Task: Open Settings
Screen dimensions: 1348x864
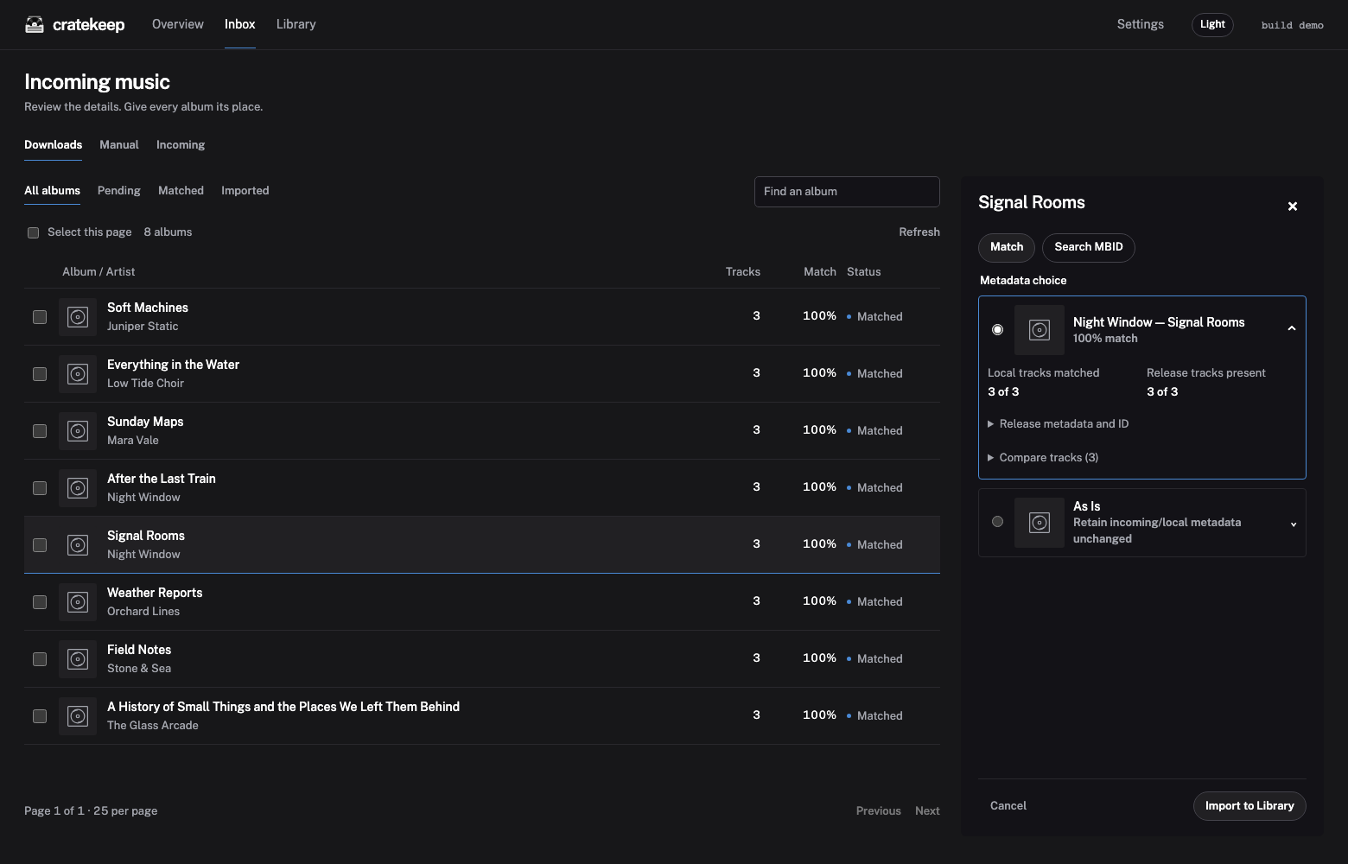Action: pyautogui.click(x=1141, y=24)
